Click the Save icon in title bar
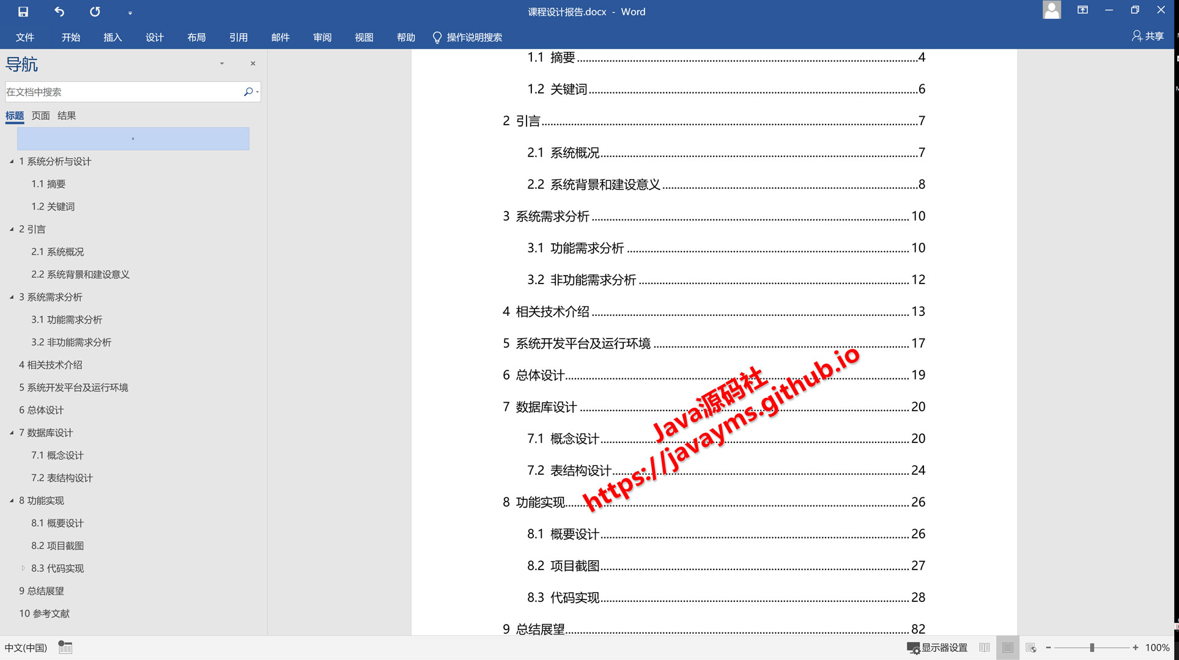The width and height of the screenshot is (1179, 660). click(x=23, y=12)
